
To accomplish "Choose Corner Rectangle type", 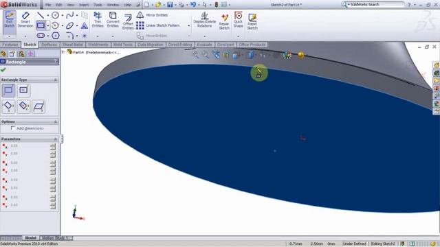I will pyautogui.click(x=8, y=91).
